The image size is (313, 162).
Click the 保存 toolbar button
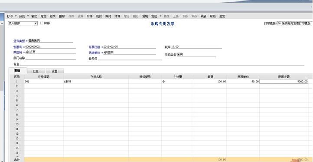pos(71,16)
